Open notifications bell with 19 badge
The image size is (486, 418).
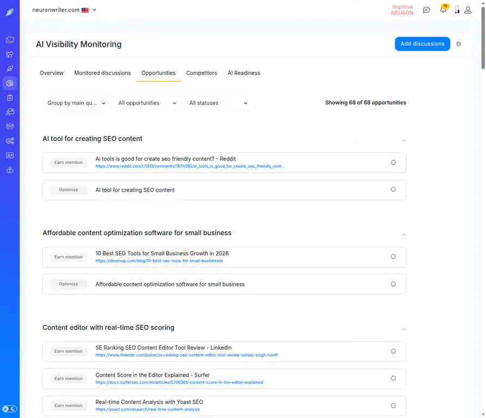click(444, 9)
